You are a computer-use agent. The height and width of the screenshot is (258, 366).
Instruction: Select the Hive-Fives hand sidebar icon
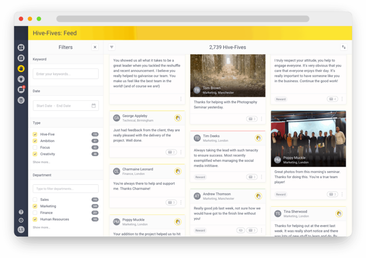click(21, 69)
